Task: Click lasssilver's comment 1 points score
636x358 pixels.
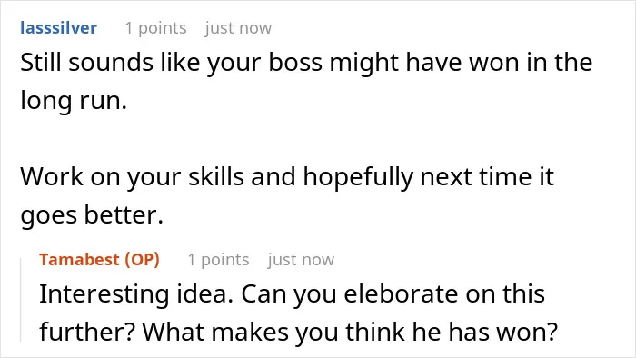Action: (x=155, y=28)
